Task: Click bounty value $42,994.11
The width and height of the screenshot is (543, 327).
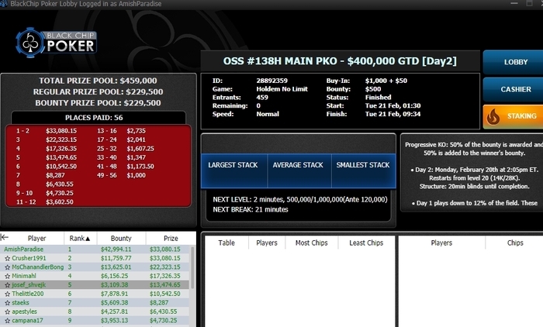Action: (116, 250)
